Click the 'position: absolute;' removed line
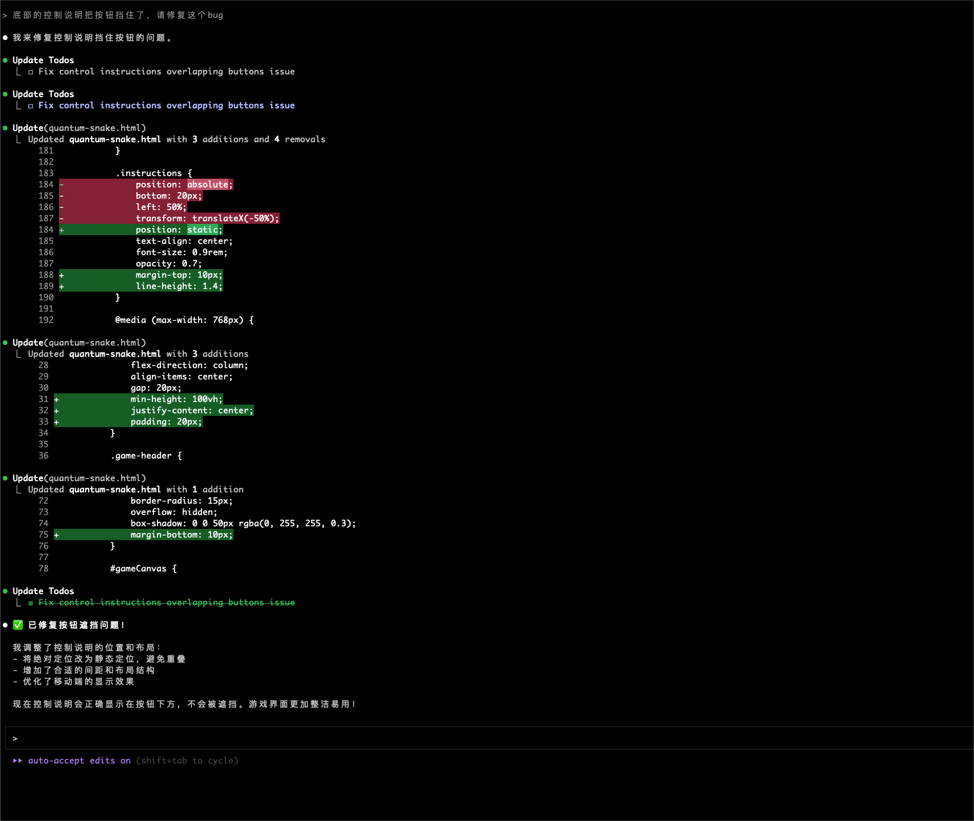Viewport: 974px width, 821px height. (x=146, y=184)
